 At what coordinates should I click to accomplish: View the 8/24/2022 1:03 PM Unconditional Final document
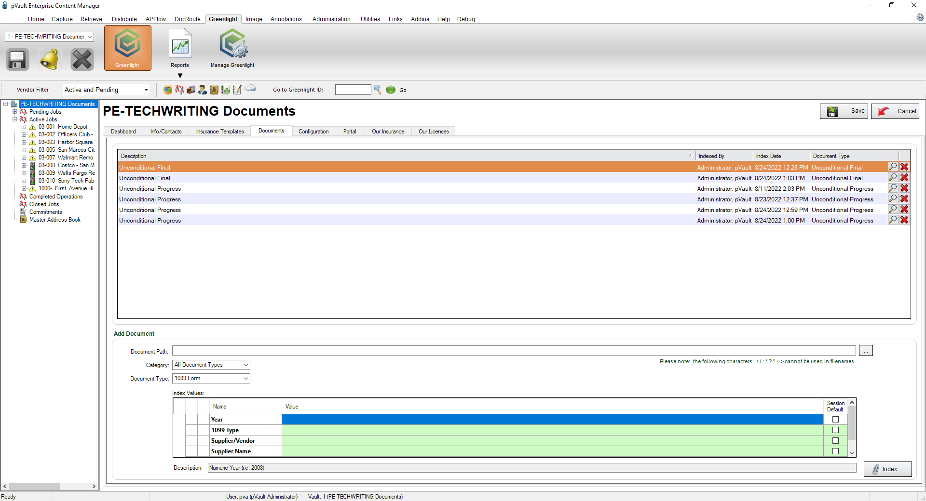[893, 177]
